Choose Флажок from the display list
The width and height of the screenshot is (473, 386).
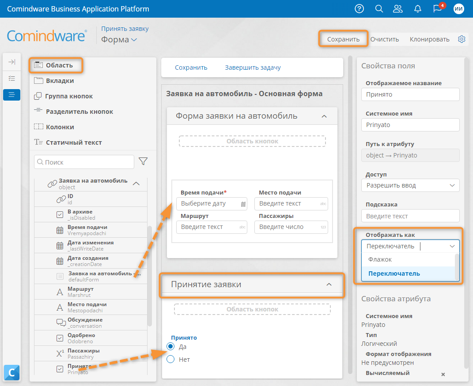(408, 259)
